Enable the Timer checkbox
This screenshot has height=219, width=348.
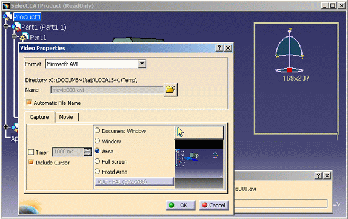click(x=31, y=152)
